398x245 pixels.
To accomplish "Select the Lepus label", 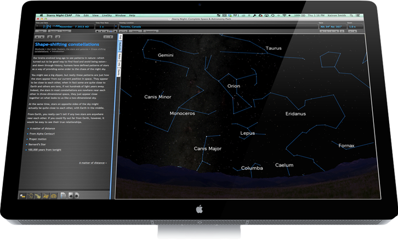I will pos(247,133).
